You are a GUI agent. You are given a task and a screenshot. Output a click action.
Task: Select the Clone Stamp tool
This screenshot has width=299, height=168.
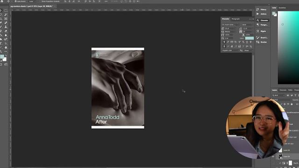point(6,27)
